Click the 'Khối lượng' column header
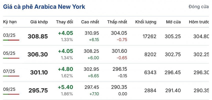 [x=146, y=22]
